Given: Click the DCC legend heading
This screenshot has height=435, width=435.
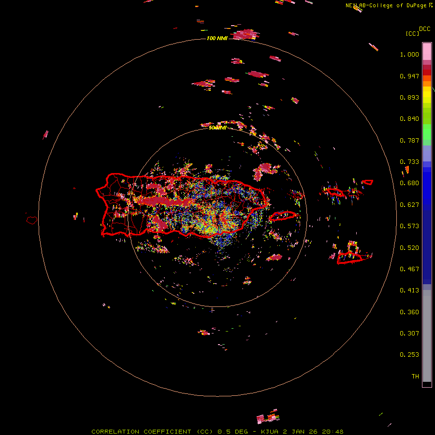Looking at the screenshot, I should 425,29.
